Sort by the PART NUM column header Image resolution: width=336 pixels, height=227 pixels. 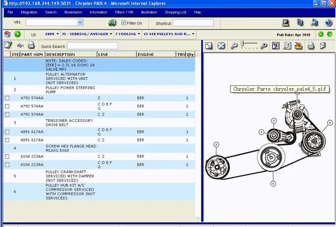[32, 54]
